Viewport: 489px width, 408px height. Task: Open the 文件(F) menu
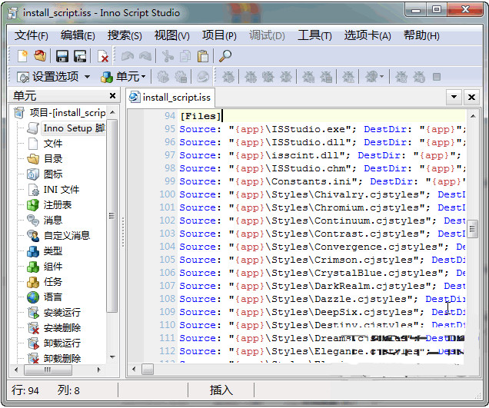point(32,35)
